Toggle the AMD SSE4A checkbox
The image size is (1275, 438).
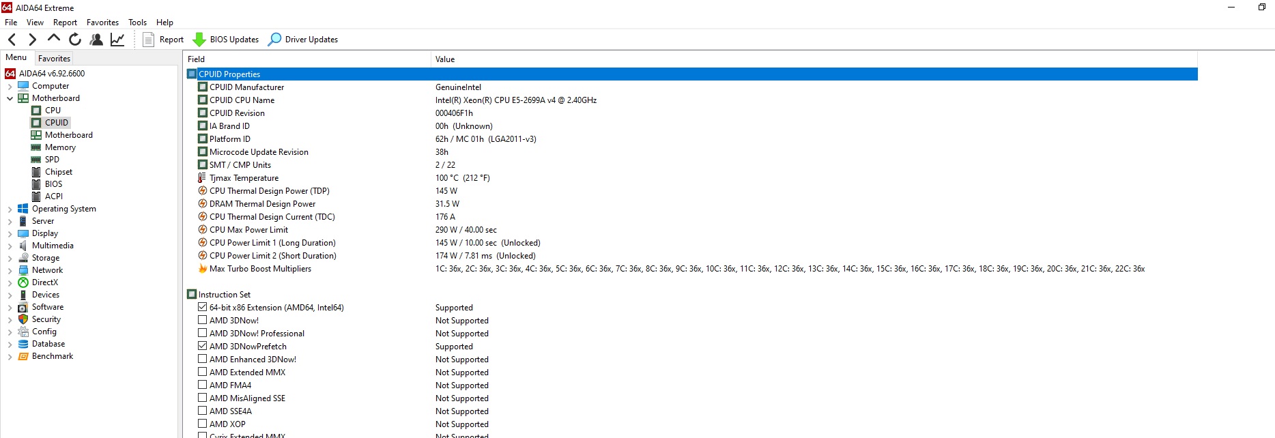(202, 411)
